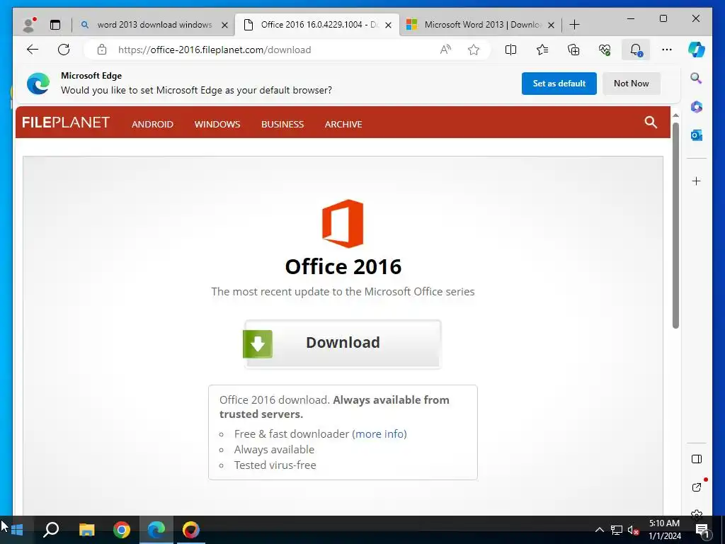Open Copilot icon in toolbar
Image resolution: width=725 pixels, height=544 pixels.
tap(697, 50)
